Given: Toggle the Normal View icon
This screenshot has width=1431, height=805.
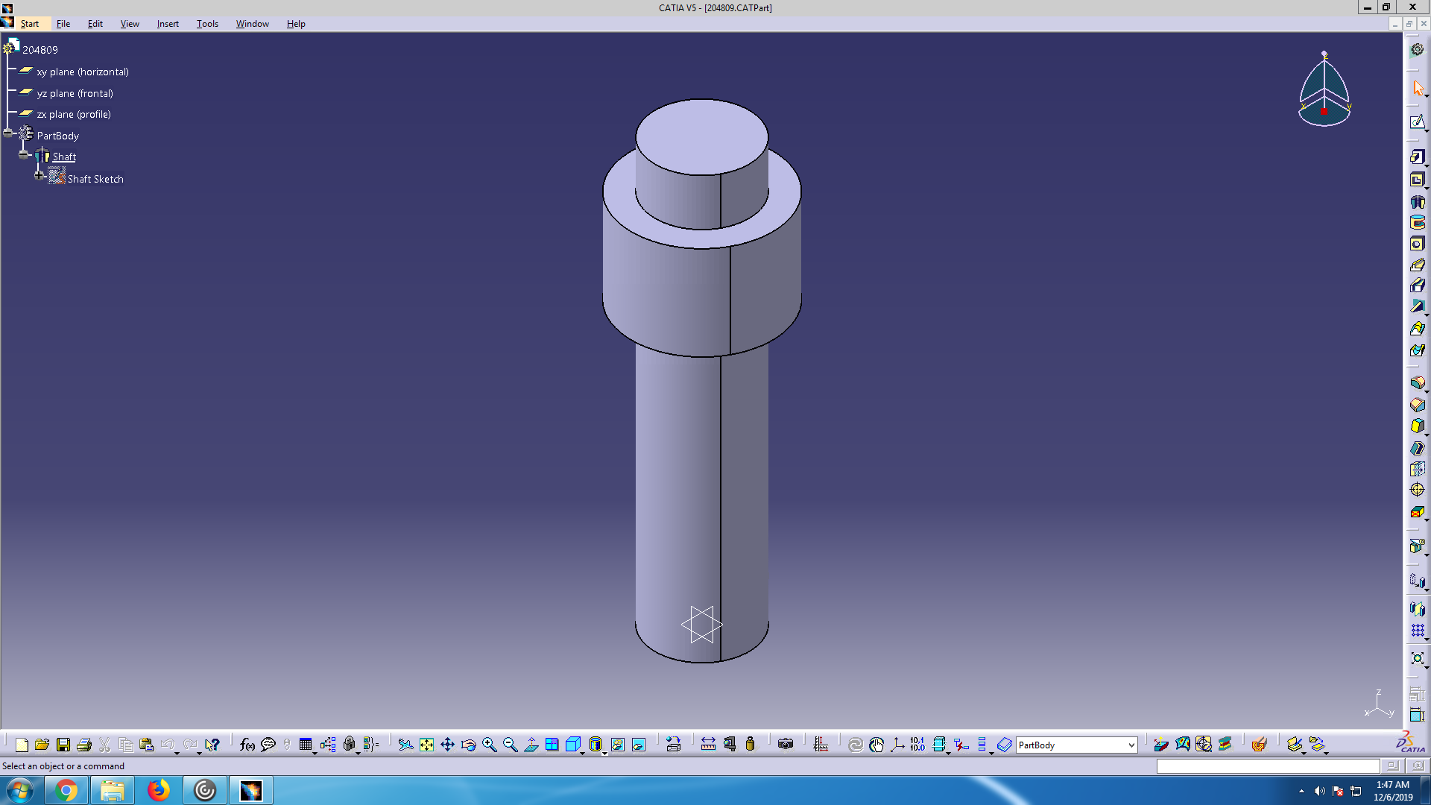Looking at the screenshot, I should (x=531, y=745).
